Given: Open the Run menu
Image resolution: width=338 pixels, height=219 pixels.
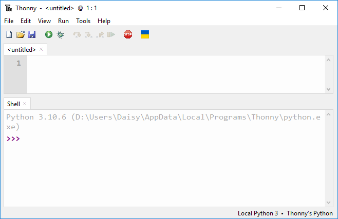Looking at the screenshot, I should pyautogui.click(x=63, y=21).
